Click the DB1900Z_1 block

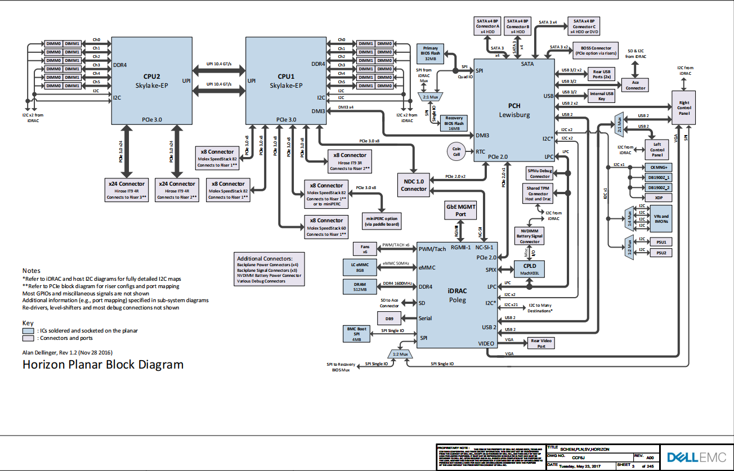coord(658,177)
